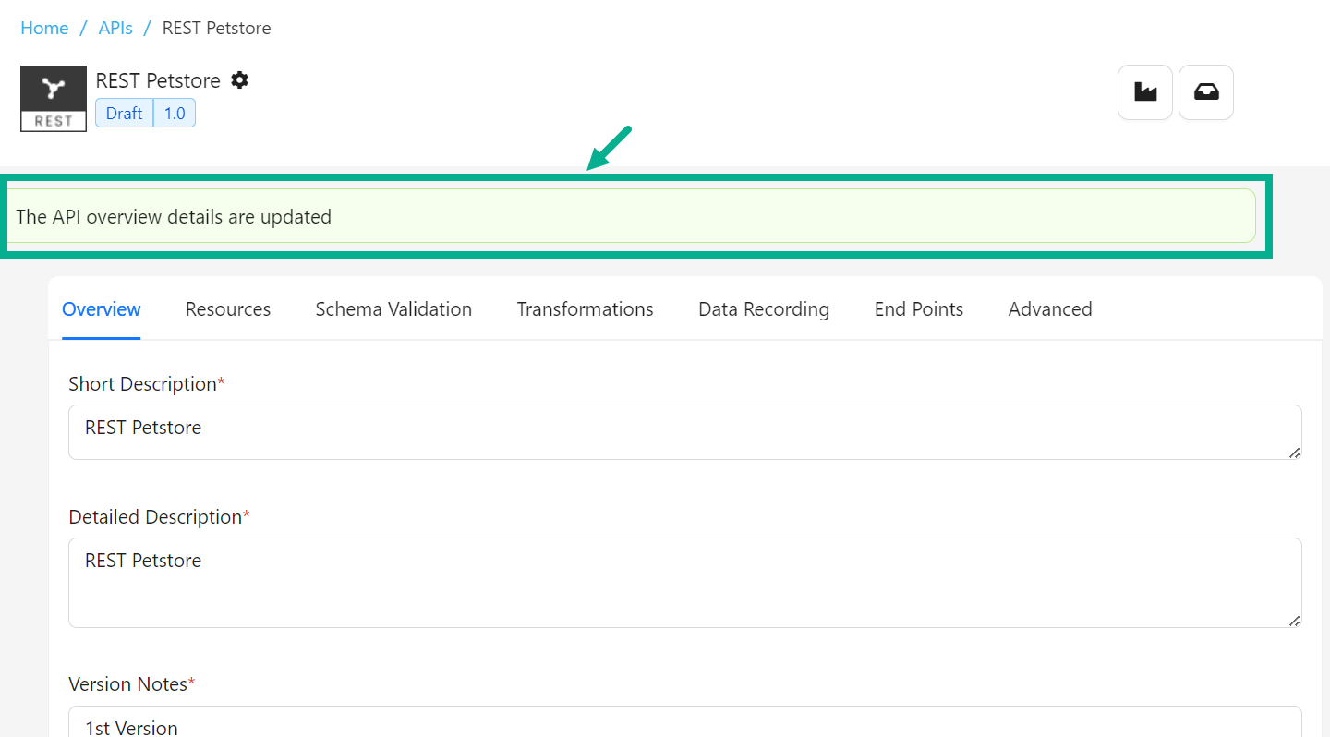Click the active Overview tab
Image resolution: width=1330 pixels, height=737 pixels.
coord(101,308)
